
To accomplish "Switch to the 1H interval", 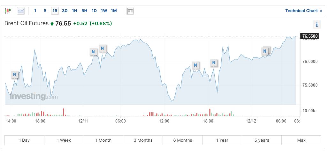I will point(74,11).
